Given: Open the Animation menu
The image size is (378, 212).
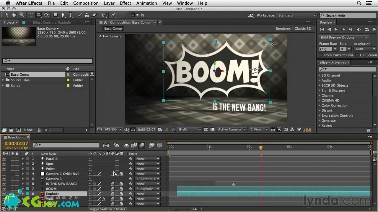Looking at the screenshot, I should [x=146, y=3].
